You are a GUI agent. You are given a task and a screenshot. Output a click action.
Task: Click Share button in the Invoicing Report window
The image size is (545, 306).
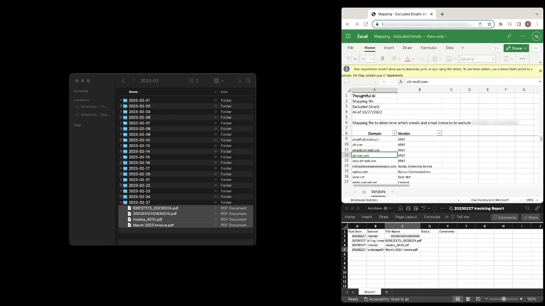click(x=531, y=218)
